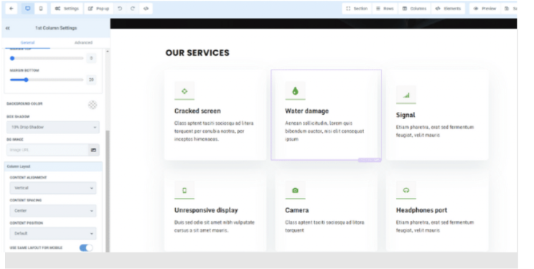Preview the page

pyautogui.click(x=485, y=9)
